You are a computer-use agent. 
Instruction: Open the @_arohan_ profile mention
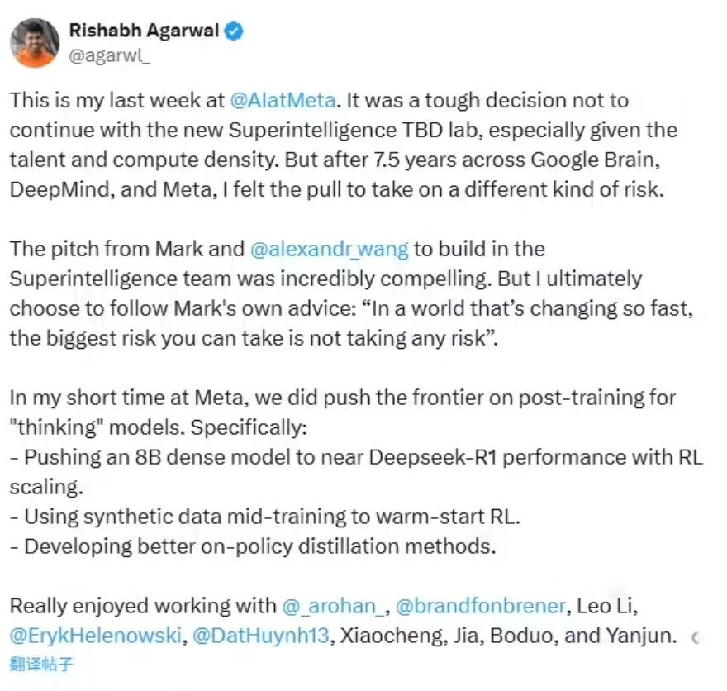coord(333,606)
